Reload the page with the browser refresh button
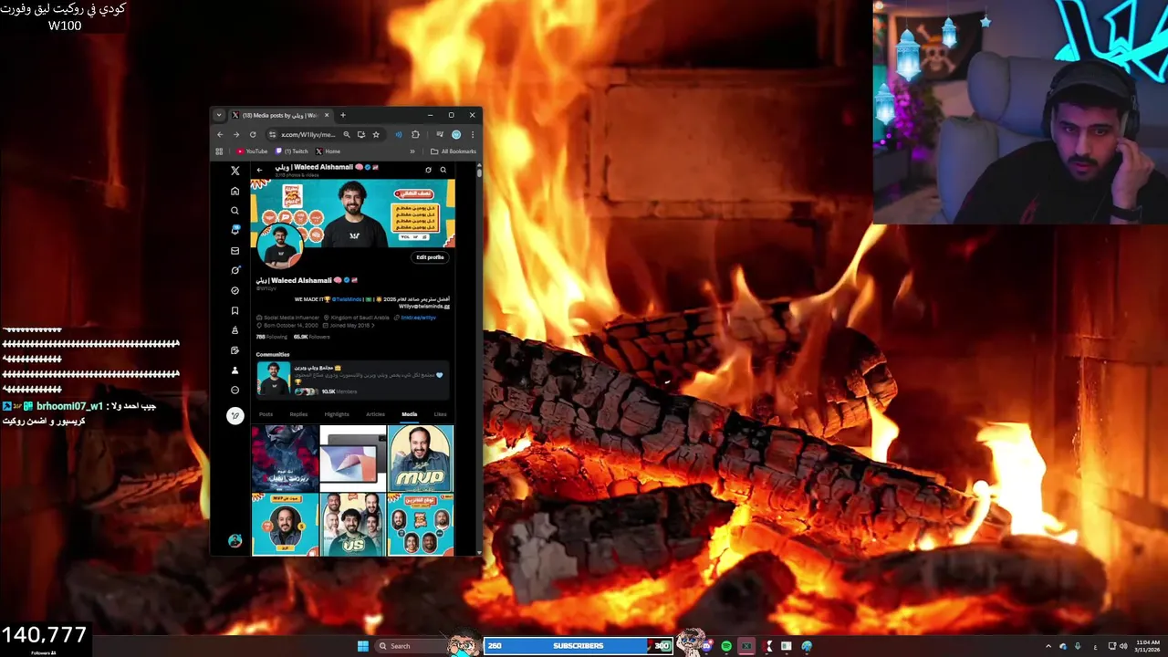This screenshot has height=657, width=1168. [253, 134]
